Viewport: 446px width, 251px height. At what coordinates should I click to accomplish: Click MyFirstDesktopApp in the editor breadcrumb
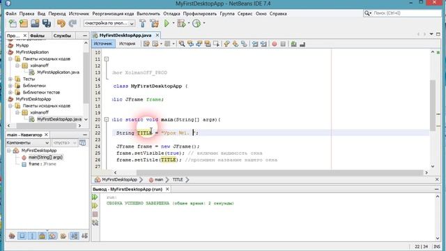coord(119,180)
